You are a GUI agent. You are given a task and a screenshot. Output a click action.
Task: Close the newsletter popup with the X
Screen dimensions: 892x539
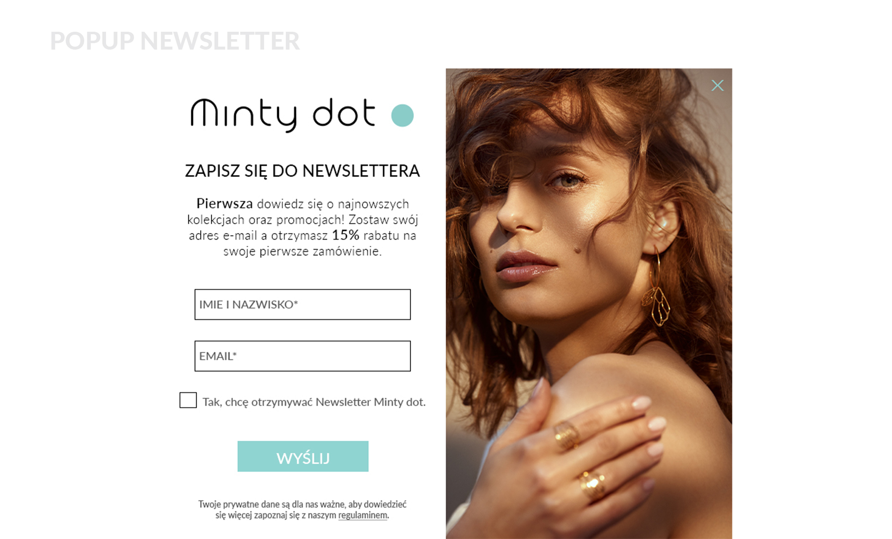[717, 86]
